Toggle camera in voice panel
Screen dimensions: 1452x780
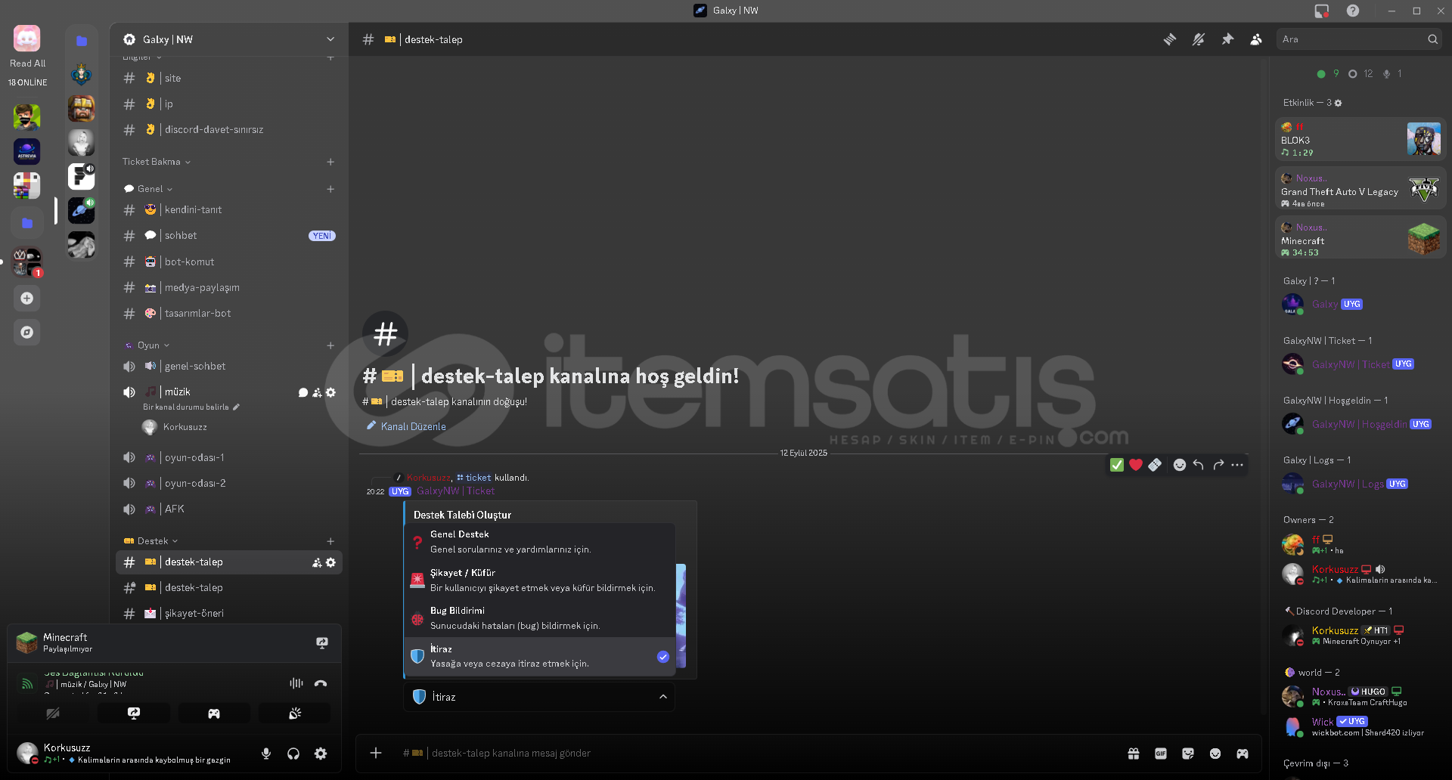(53, 713)
